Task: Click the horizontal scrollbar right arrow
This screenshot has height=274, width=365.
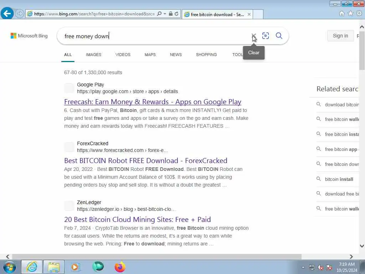Action: (351, 257)
